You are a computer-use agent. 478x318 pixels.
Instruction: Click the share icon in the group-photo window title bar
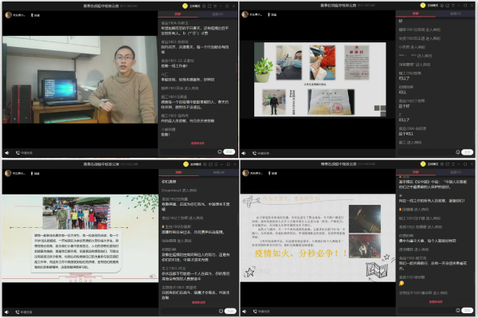210,164
